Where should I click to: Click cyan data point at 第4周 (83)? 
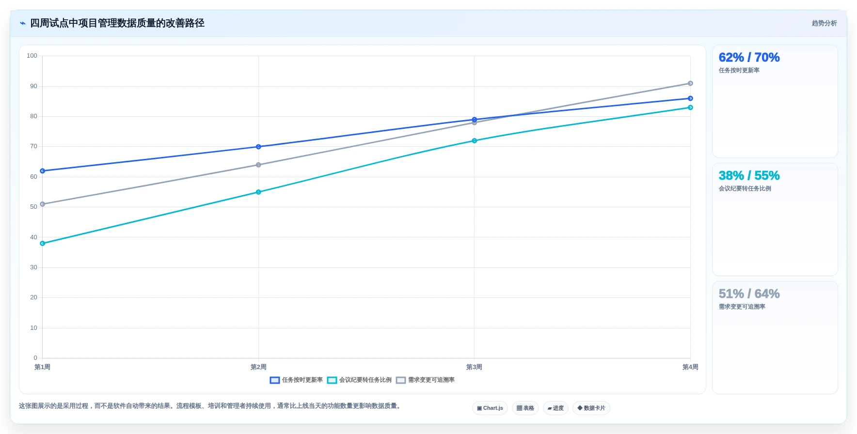[x=690, y=108]
